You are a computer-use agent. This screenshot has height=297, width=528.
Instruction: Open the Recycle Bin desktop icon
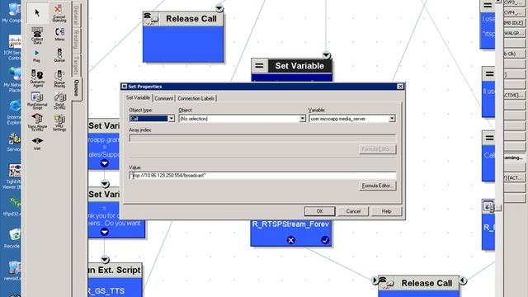[x=13, y=238]
